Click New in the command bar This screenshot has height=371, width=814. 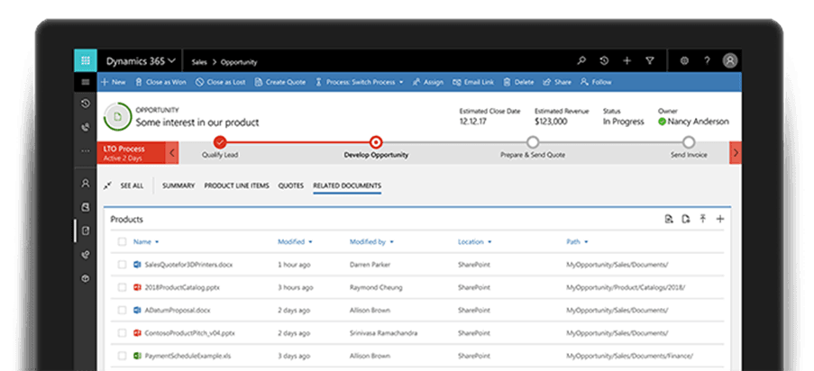click(114, 82)
